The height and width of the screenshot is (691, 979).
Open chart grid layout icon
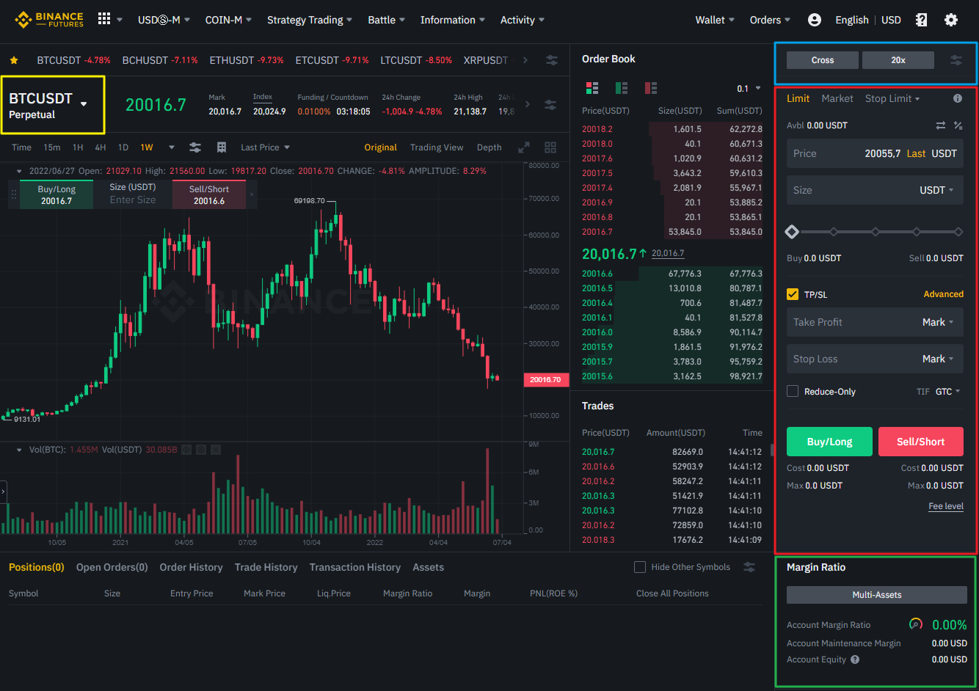(550, 147)
